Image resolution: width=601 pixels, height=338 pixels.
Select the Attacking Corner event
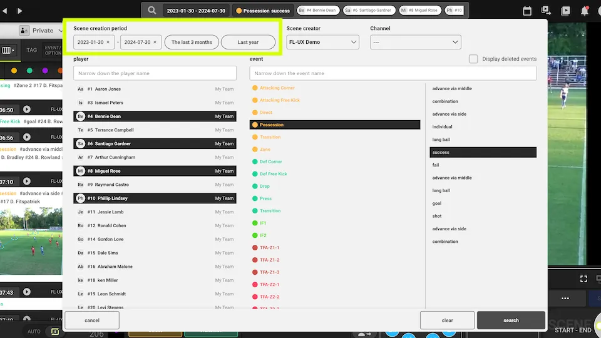point(334,88)
